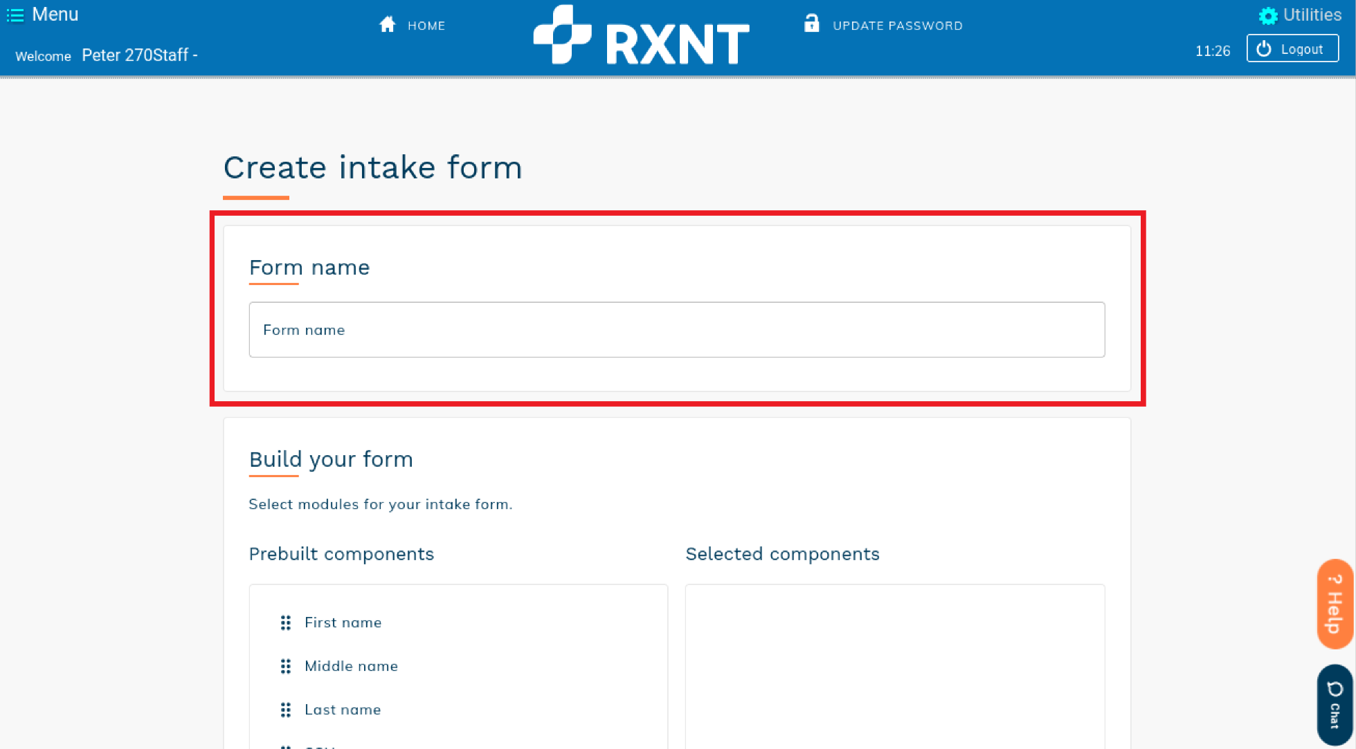Click the Selected components drop area
This screenshot has height=749, width=1356.
[895, 667]
